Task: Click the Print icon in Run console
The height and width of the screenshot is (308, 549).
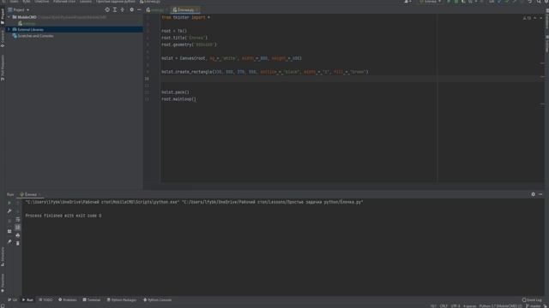Action: pos(18,235)
